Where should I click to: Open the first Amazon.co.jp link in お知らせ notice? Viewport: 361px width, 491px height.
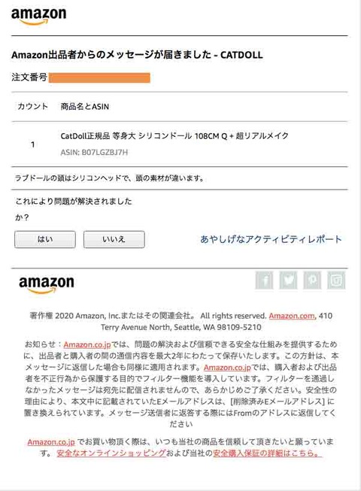(x=87, y=344)
